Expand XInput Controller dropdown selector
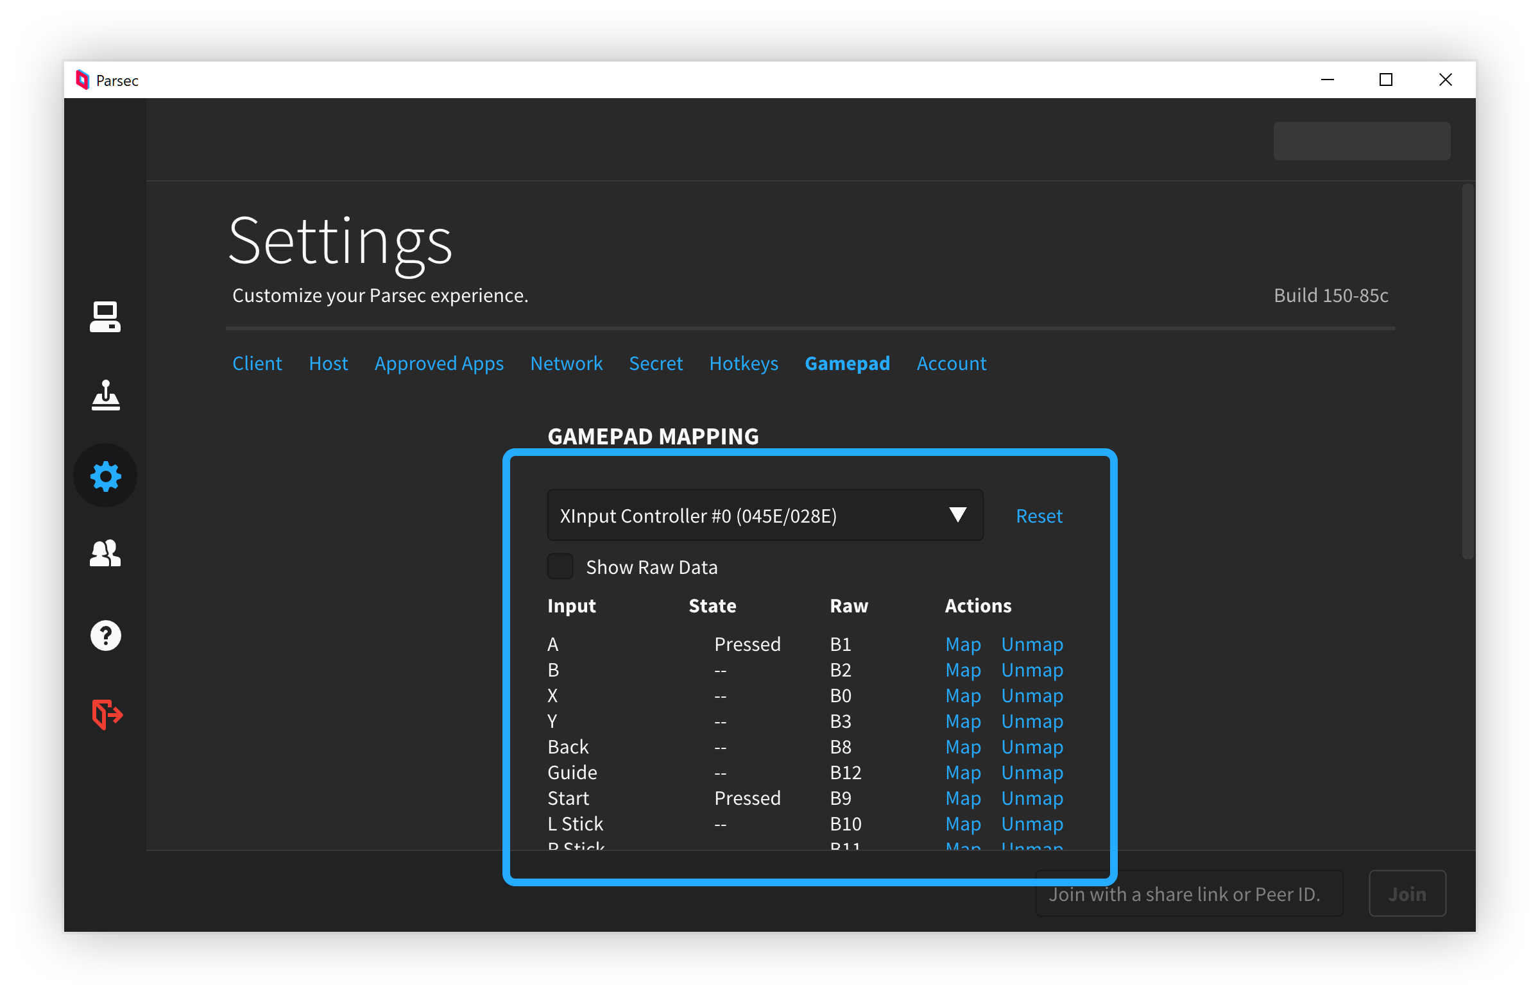The width and height of the screenshot is (1540, 994). [956, 516]
